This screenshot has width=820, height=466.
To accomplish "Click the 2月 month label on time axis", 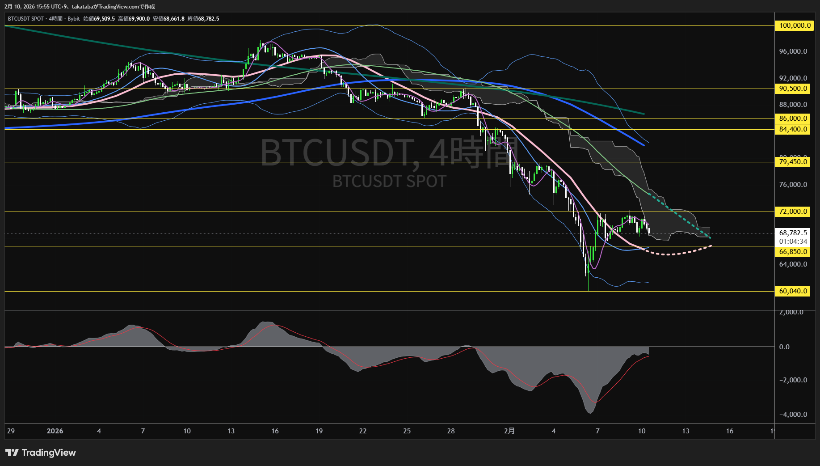I will point(509,431).
